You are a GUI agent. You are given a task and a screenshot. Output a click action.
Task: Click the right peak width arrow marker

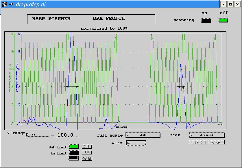[x=181, y=87]
